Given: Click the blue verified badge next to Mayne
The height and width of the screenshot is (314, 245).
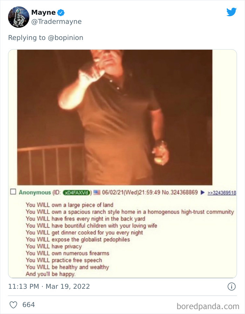Looking at the screenshot, I should tap(61, 13).
